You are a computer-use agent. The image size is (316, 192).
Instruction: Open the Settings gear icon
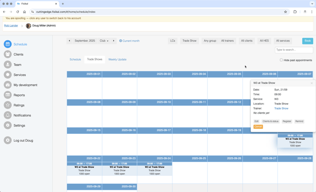pyautogui.click(x=8, y=125)
